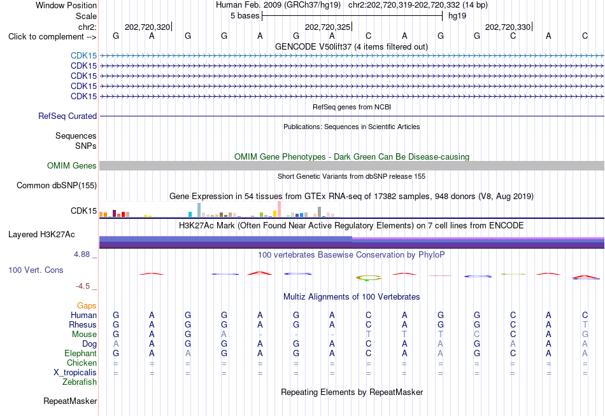Click 'Repeating Elements by RepeatMasker' title
This screenshot has width=605, height=416.
point(352,392)
